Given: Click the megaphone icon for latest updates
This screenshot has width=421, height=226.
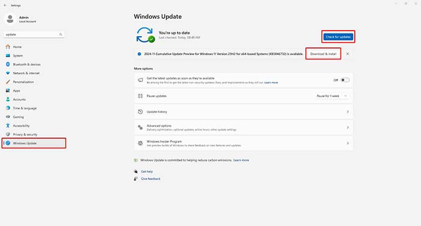Looking at the screenshot, I should click(140, 80).
